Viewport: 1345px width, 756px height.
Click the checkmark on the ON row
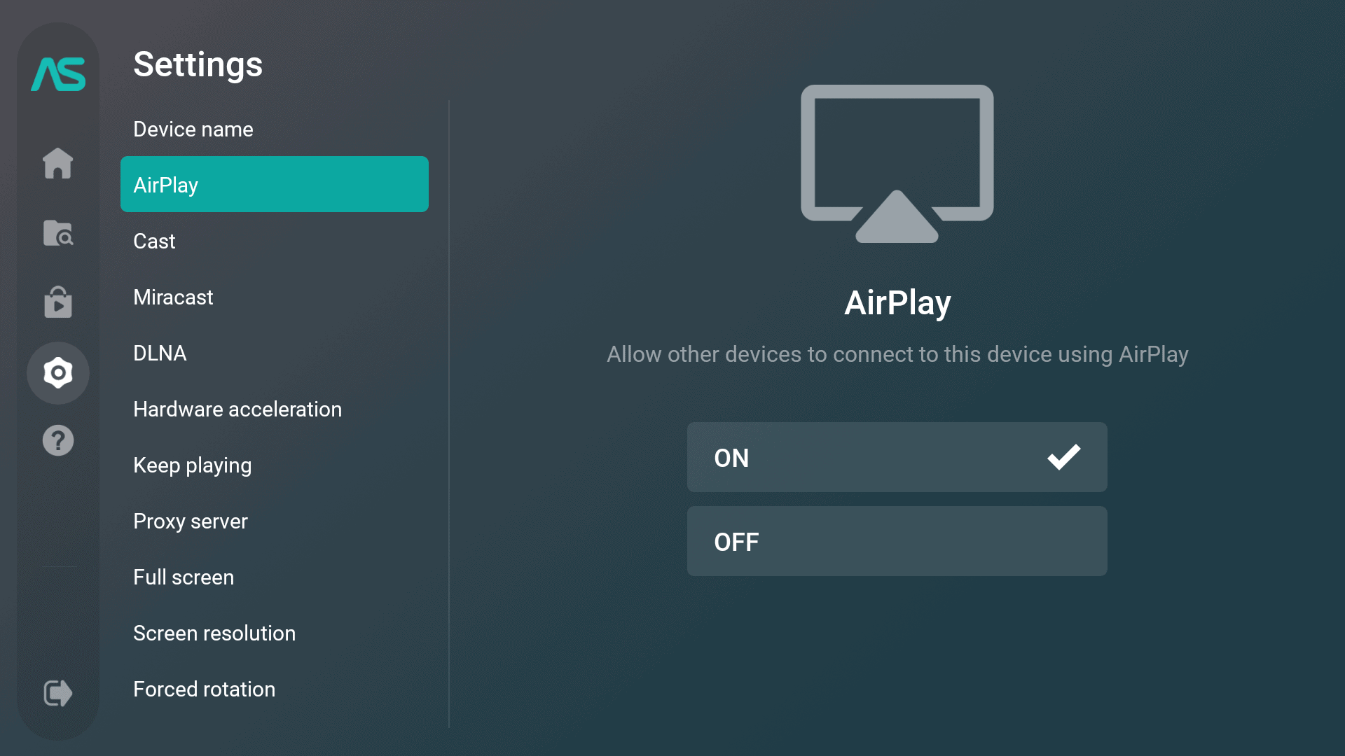pos(1063,457)
